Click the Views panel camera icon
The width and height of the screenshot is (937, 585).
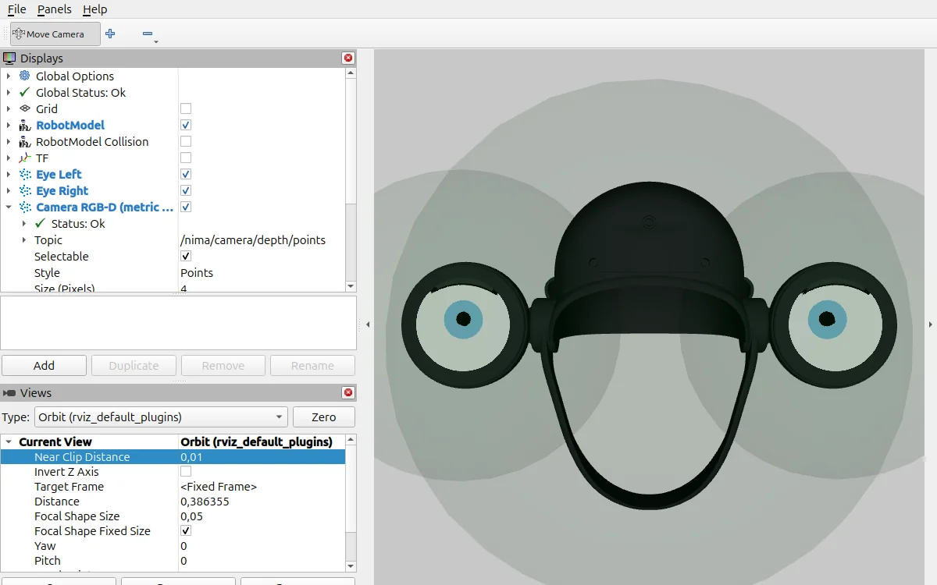9,392
